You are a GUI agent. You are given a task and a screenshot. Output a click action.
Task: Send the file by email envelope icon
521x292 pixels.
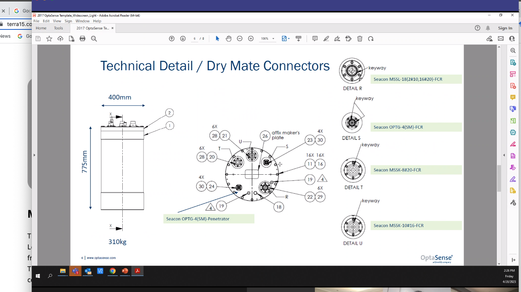(x=501, y=38)
